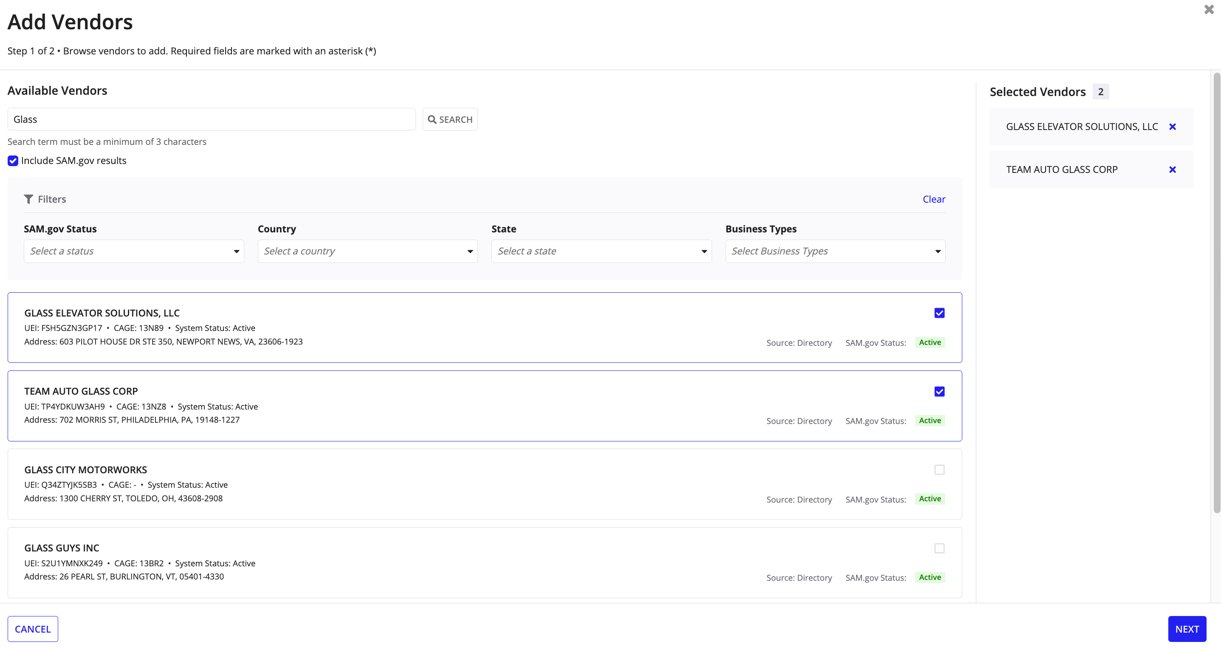Click the GLASS CITY MOTORWORKS vendor name
Screen dimensions: 1221x650
[85, 470]
